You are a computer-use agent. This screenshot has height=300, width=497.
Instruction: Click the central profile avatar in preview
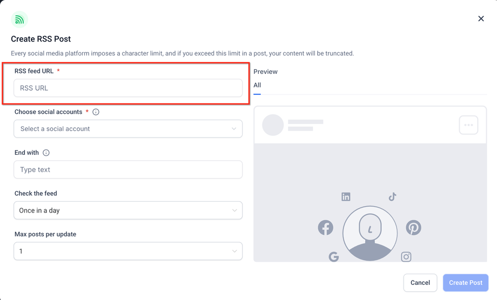pos(370,233)
